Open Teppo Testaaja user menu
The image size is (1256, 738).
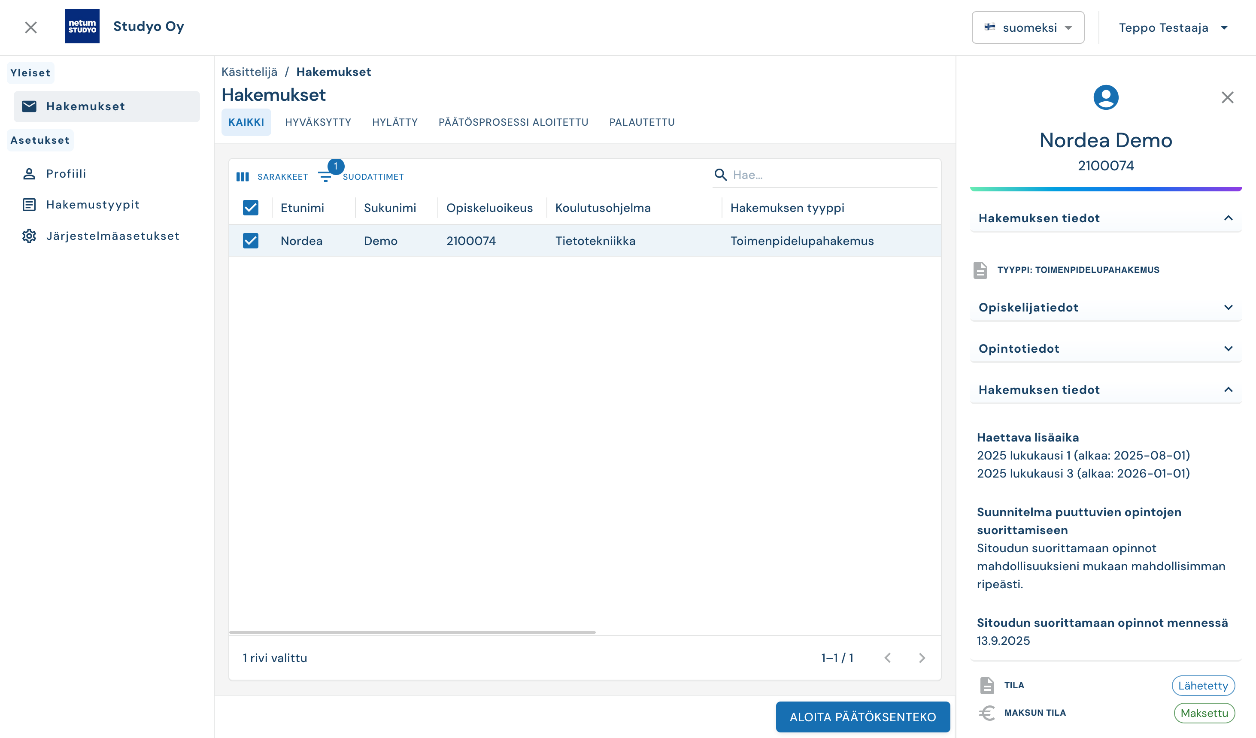click(1172, 27)
